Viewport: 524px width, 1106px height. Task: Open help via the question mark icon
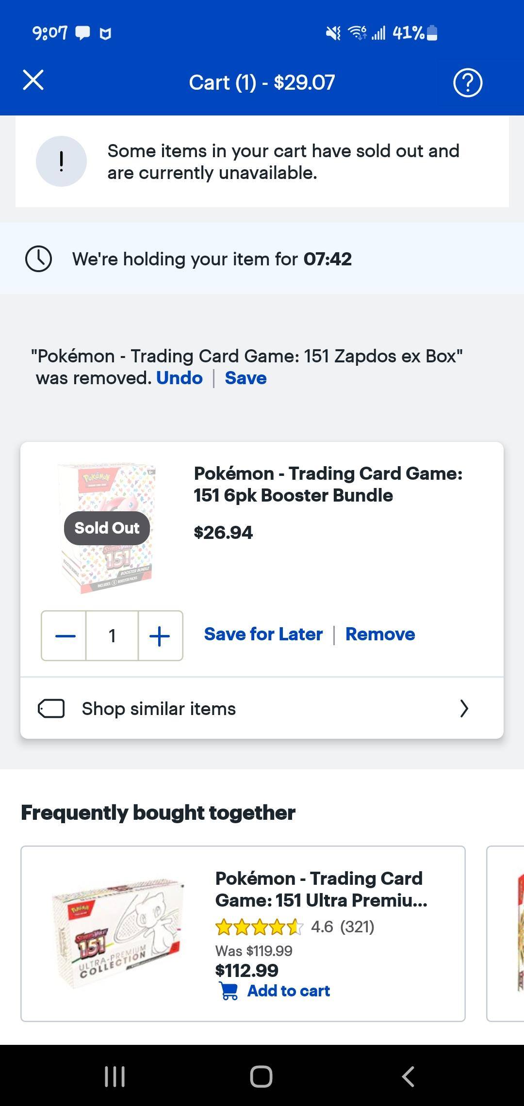click(467, 81)
